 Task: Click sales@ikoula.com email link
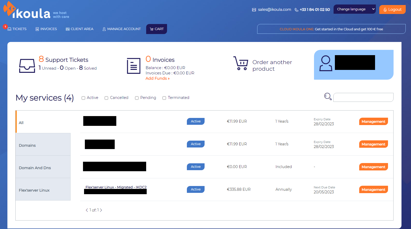[x=274, y=9]
